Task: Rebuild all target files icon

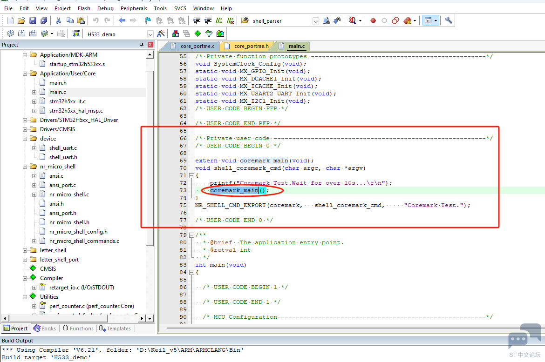Action: [33, 34]
